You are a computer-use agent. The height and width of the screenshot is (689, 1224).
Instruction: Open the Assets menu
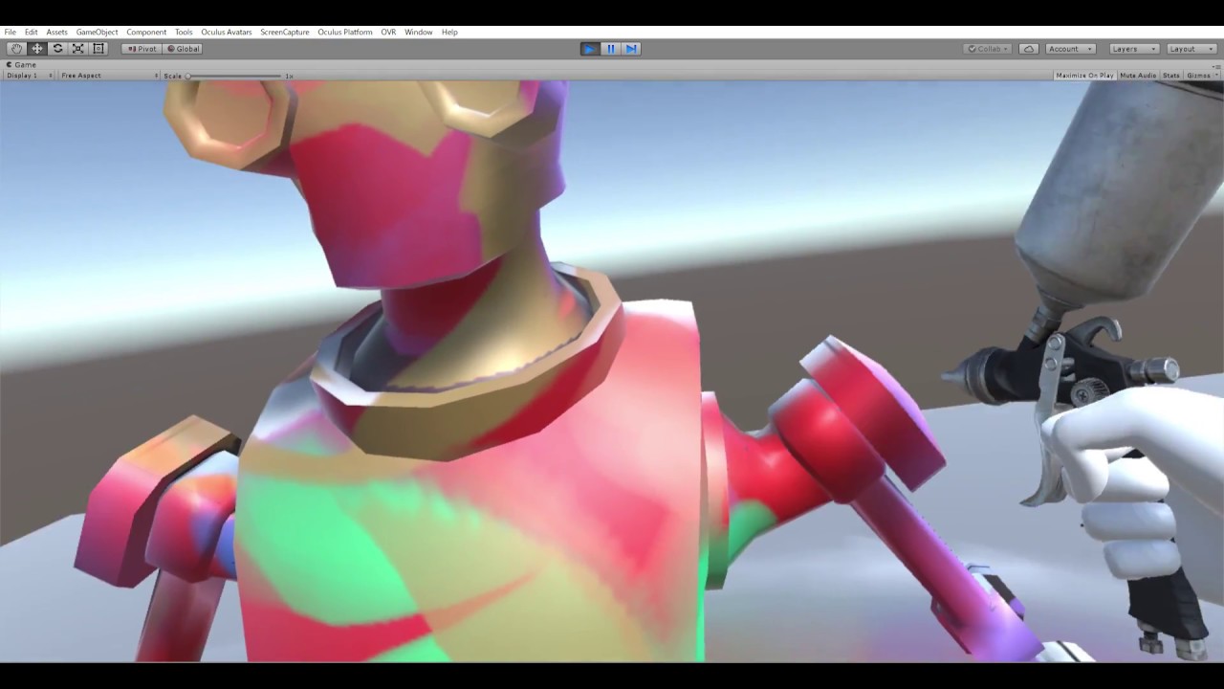[57, 32]
